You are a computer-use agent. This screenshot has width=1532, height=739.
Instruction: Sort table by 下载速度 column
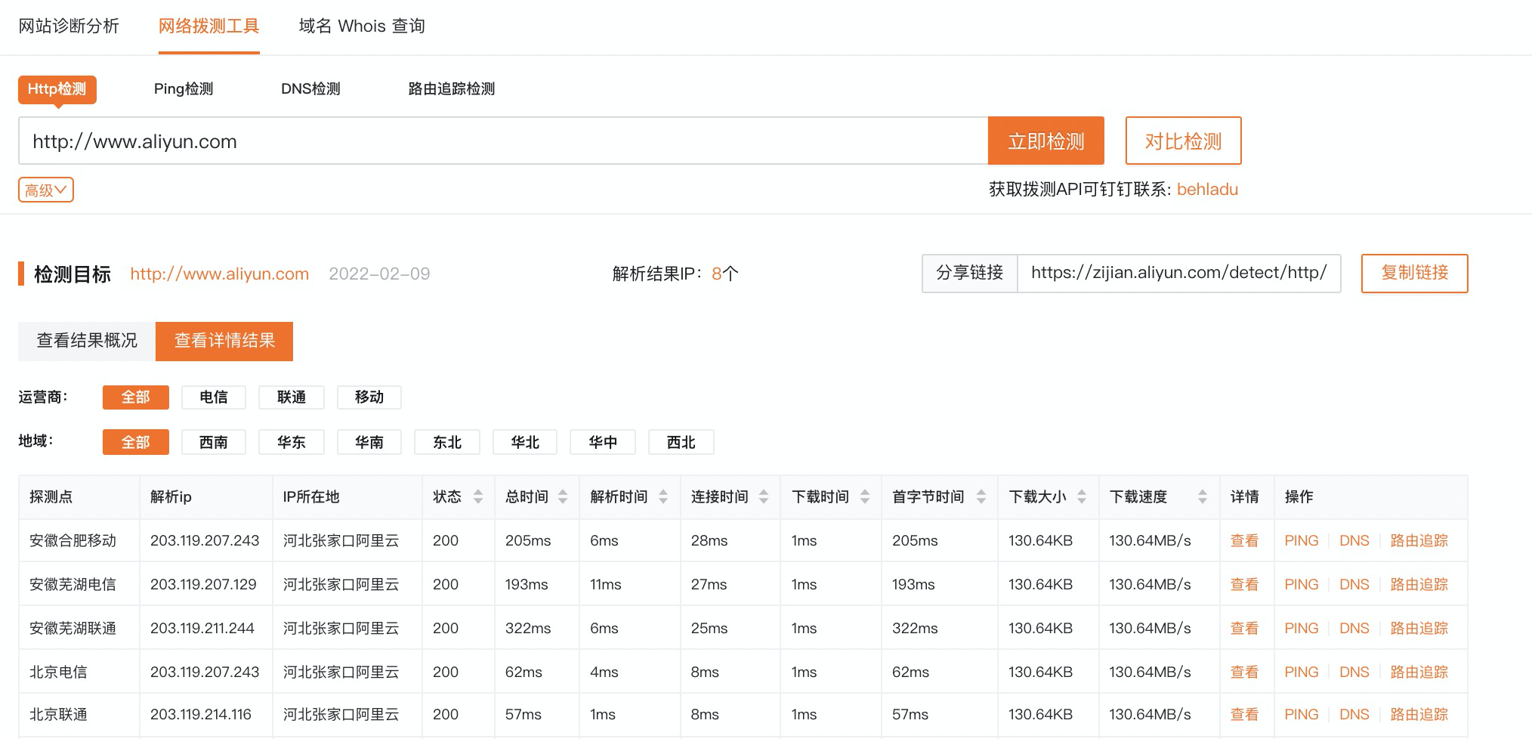point(1202,496)
